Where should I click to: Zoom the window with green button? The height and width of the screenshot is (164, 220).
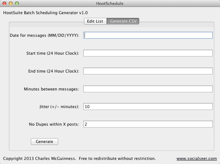click(17, 3)
